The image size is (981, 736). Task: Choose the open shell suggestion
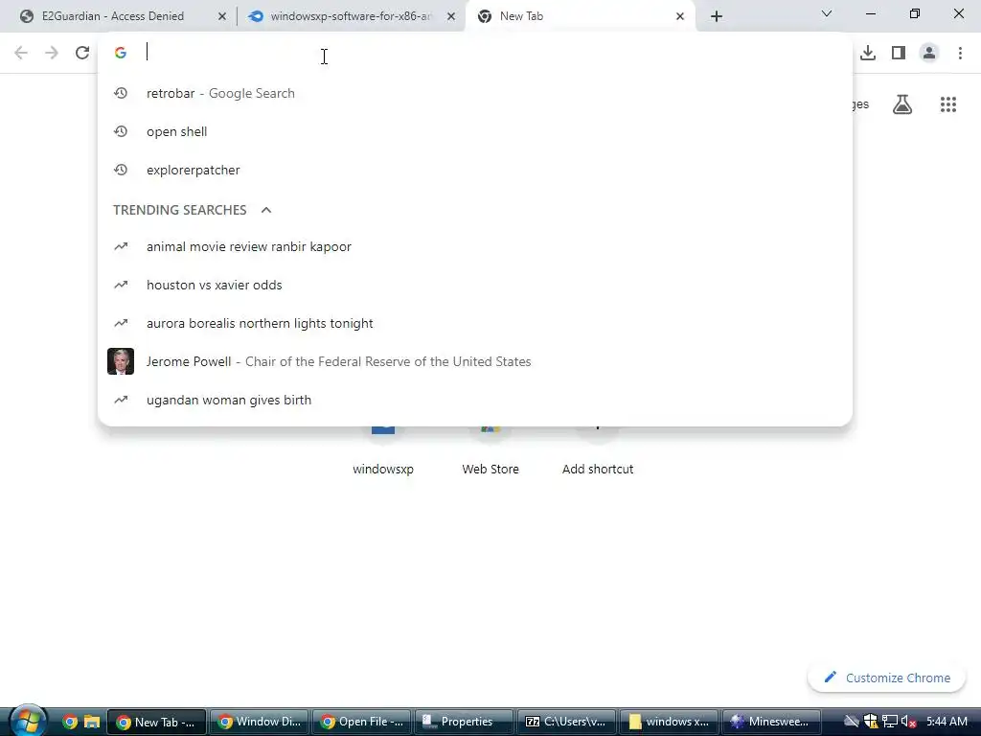pos(475,131)
